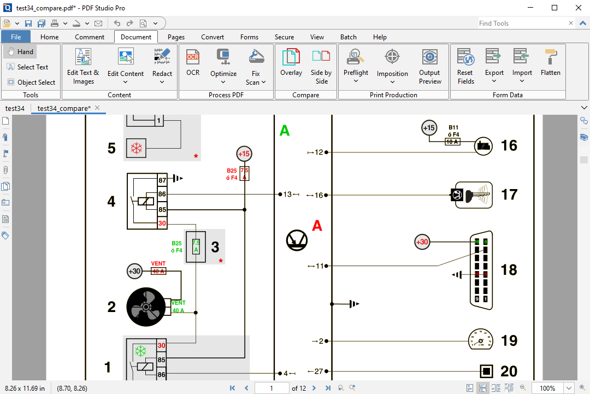Open Side by Side comparison
590x394 pixels.
pos(321,67)
